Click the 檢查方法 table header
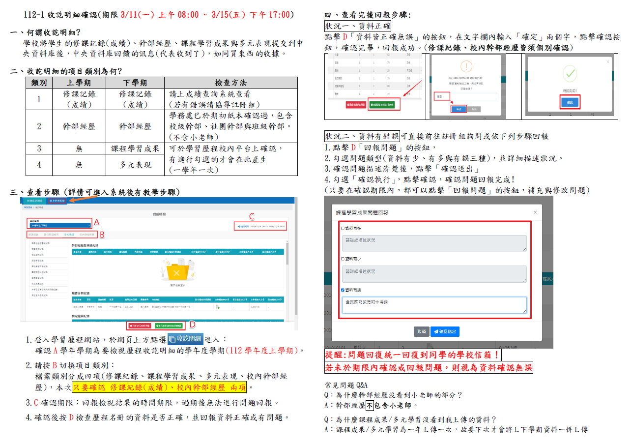Image resolution: width=632 pixels, height=445 pixels. 231,83
